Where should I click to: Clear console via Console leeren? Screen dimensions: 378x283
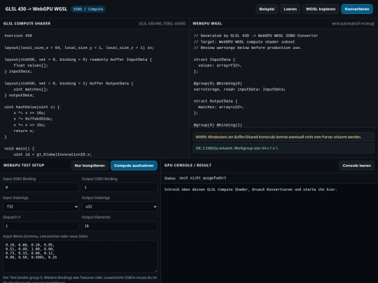coord(356,166)
